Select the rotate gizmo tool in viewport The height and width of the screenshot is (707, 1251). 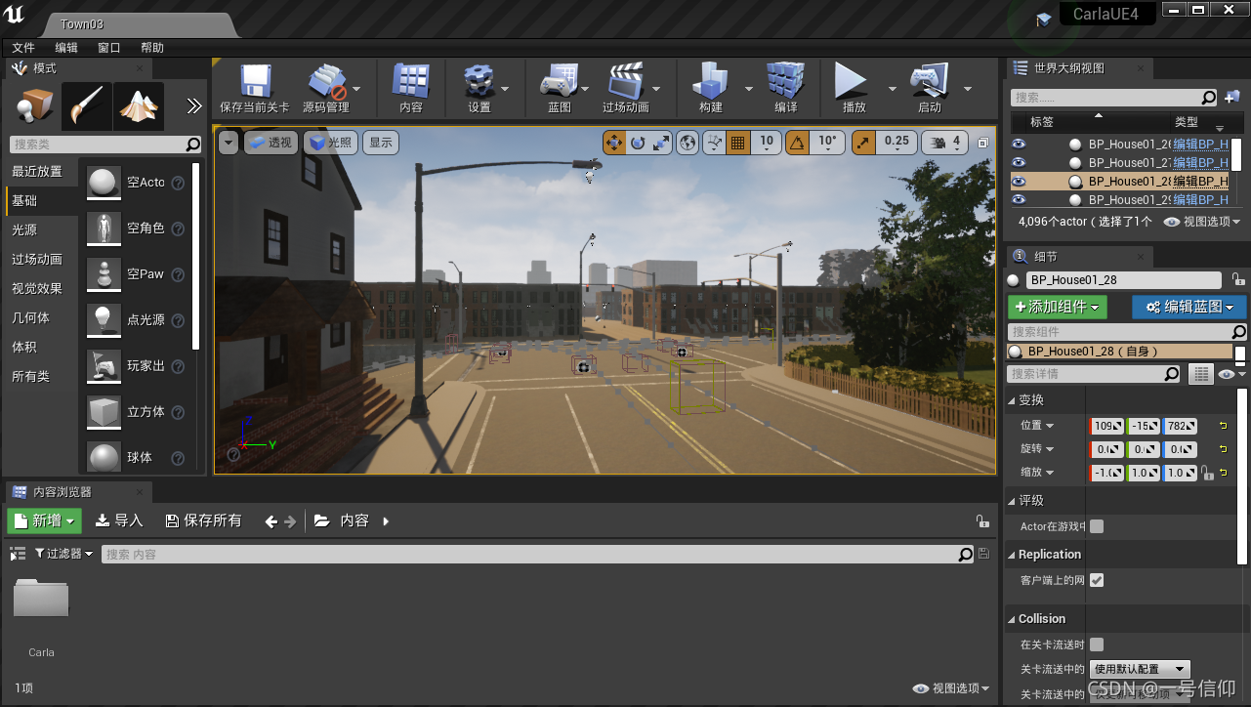638,143
